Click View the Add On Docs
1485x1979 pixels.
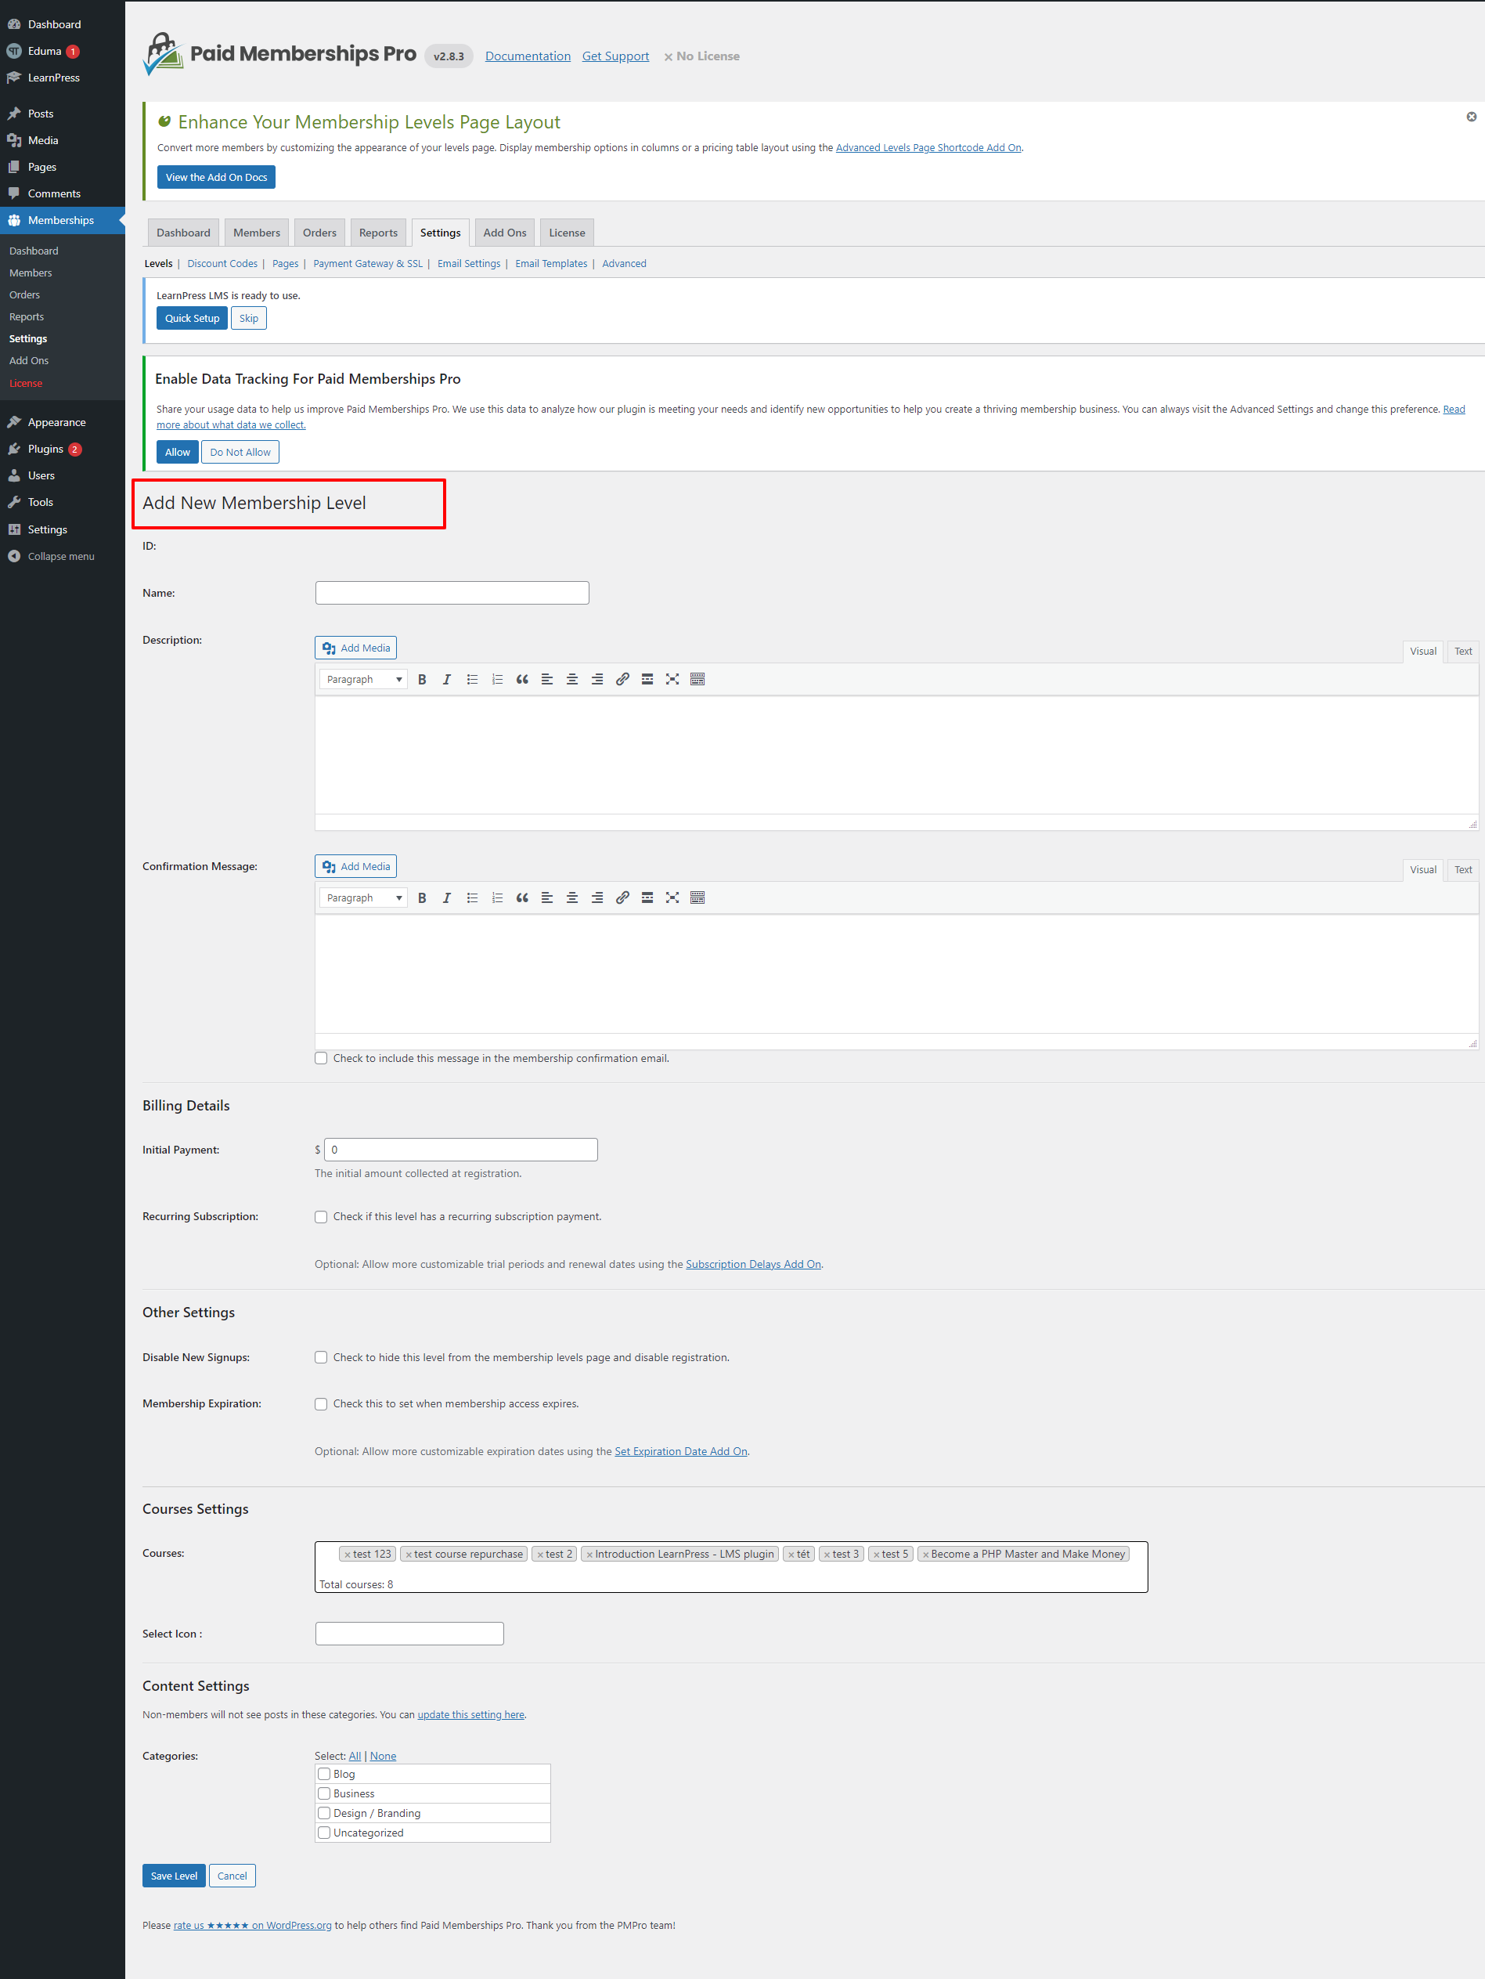coord(216,177)
